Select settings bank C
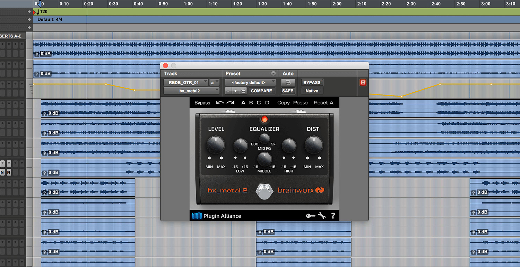The height and width of the screenshot is (267, 520). [259, 103]
